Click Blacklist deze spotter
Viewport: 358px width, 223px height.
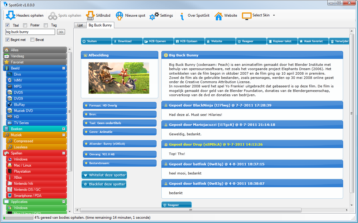point(104,184)
